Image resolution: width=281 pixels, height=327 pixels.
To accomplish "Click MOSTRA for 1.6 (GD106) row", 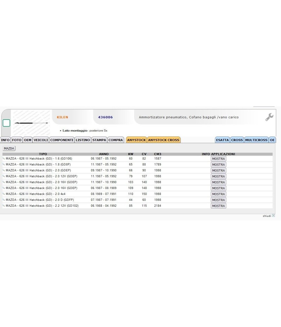I will (x=219, y=159).
